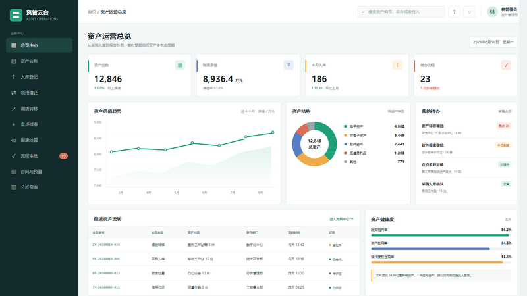
Task: Open the 资产转移审批 to-do item
Action: click(466, 129)
